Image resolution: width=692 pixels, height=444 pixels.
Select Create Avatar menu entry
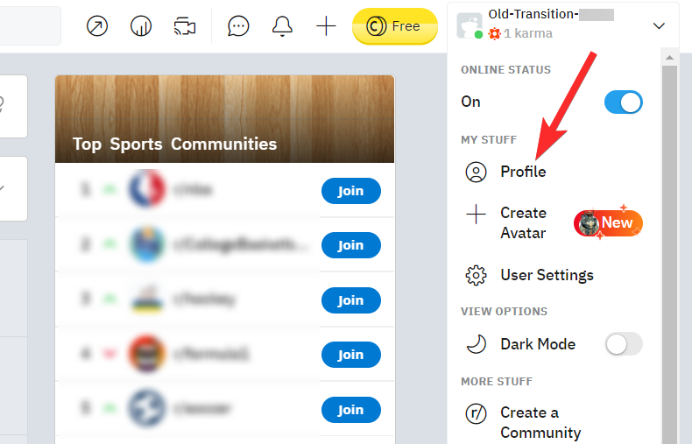pyautogui.click(x=523, y=222)
